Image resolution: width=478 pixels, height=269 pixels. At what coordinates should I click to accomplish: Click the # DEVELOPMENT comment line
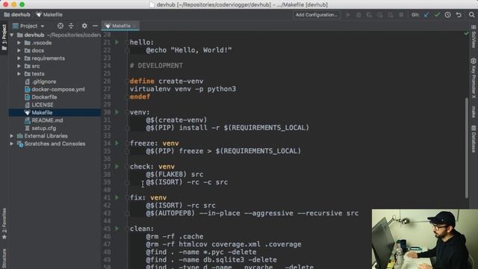pyautogui.click(x=156, y=66)
